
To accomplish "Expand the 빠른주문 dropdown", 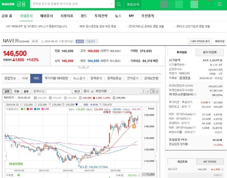I will 220,41.
